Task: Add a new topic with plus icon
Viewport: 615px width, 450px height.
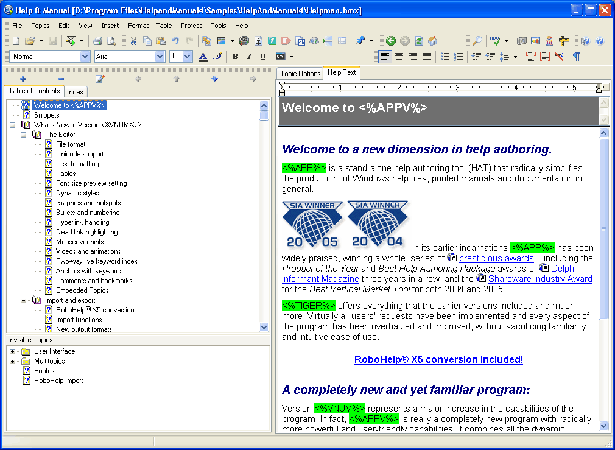Action: tap(23, 79)
